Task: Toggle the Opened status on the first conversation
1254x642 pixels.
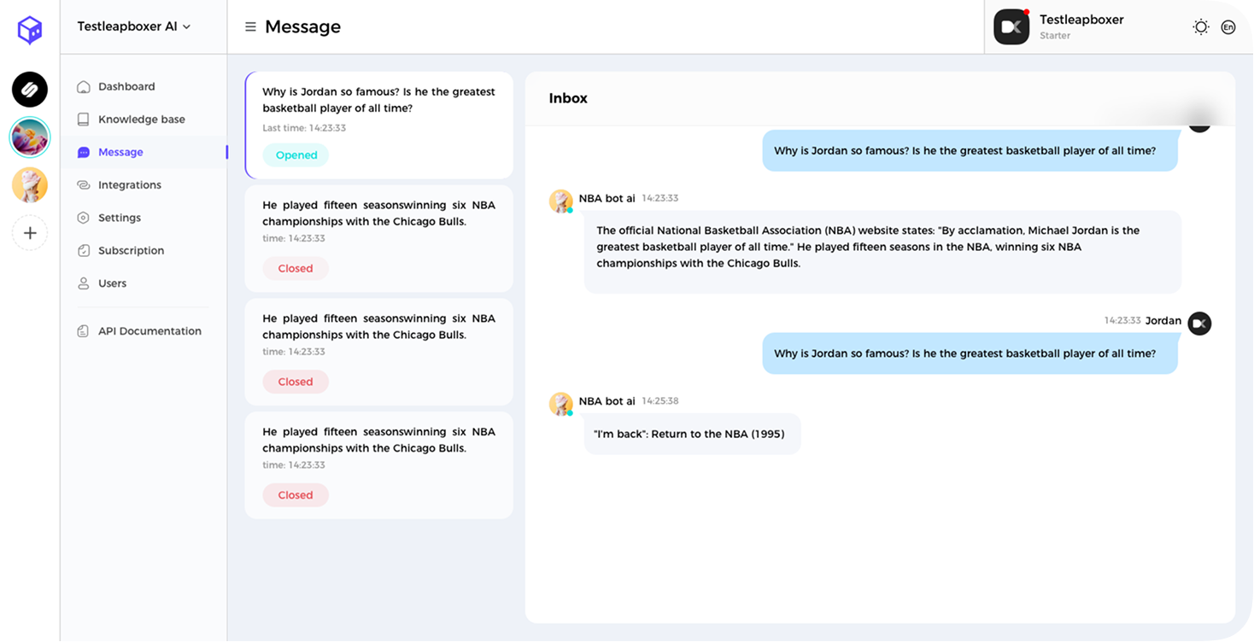Action: tap(295, 155)
